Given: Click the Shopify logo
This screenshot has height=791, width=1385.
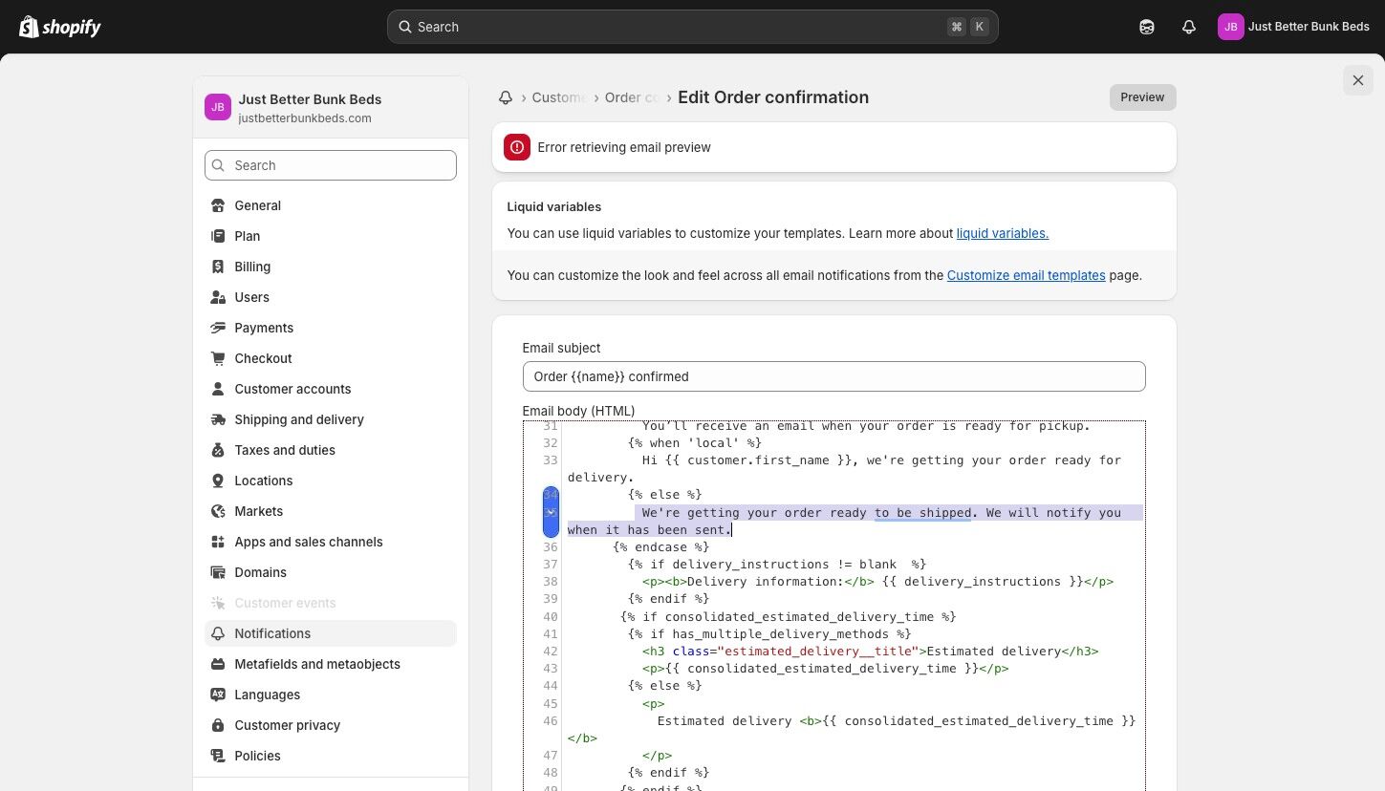Looking at the screenshot, I should tap(60, 27).
